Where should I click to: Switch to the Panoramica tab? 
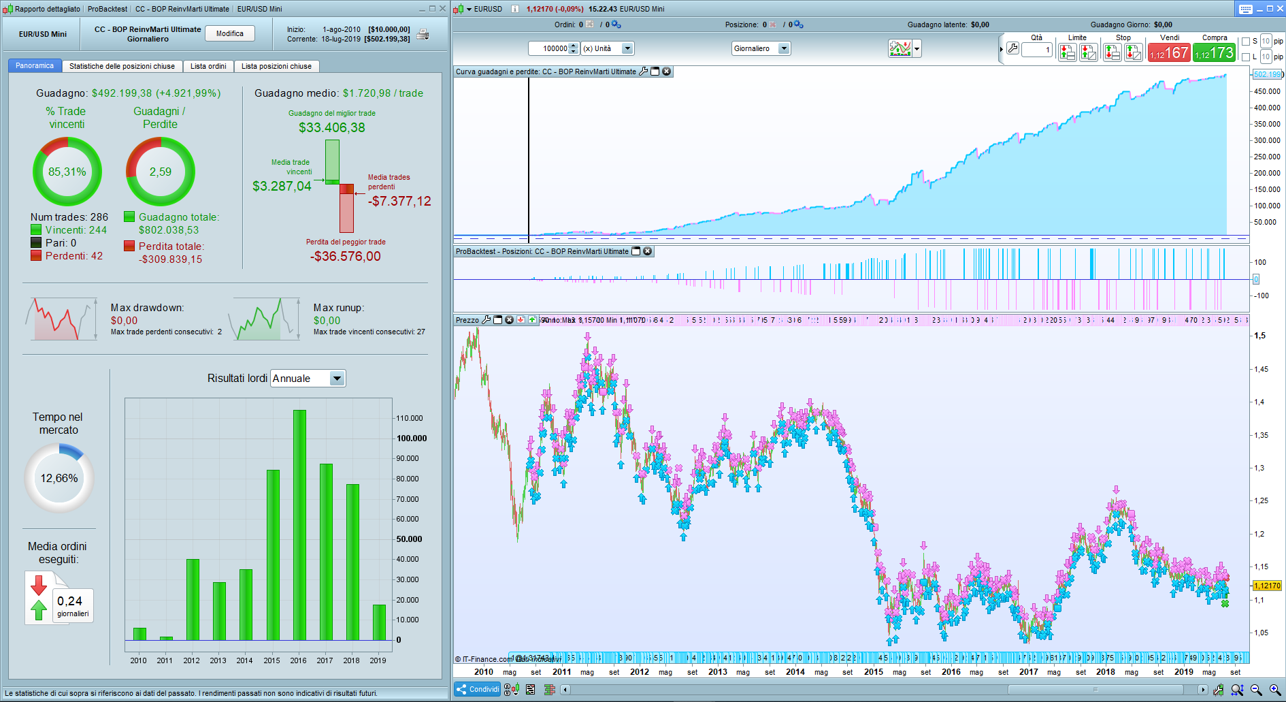coord(35,66)
